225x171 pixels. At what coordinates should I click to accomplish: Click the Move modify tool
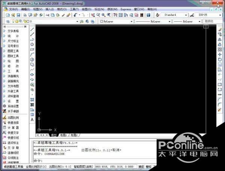point(220,55)
